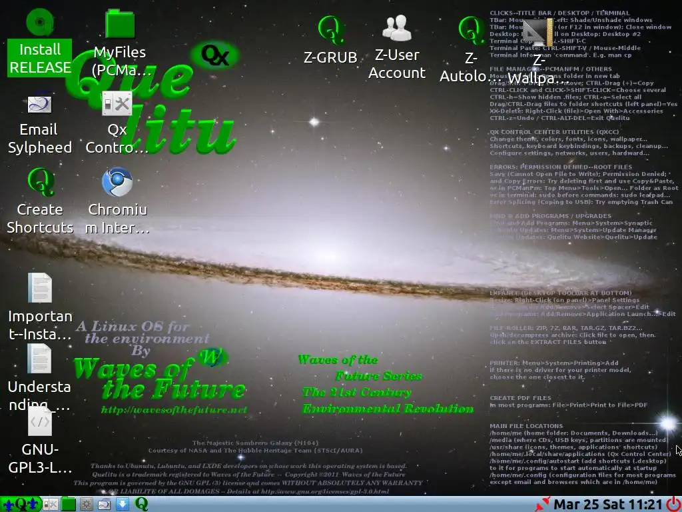The width and height of the screenshot is (682, 512).
Task: Click the blue download arrow icon in panel
Action: tap(123, 505)
